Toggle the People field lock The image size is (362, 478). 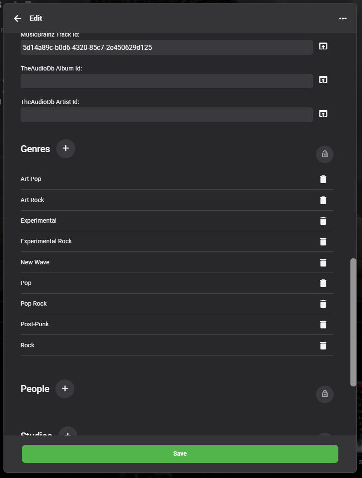click(x=325, y=394)
